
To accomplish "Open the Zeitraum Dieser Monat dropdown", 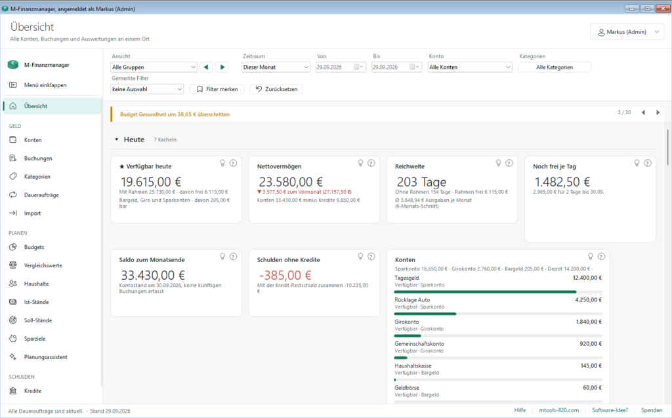I will coord(276,67).
